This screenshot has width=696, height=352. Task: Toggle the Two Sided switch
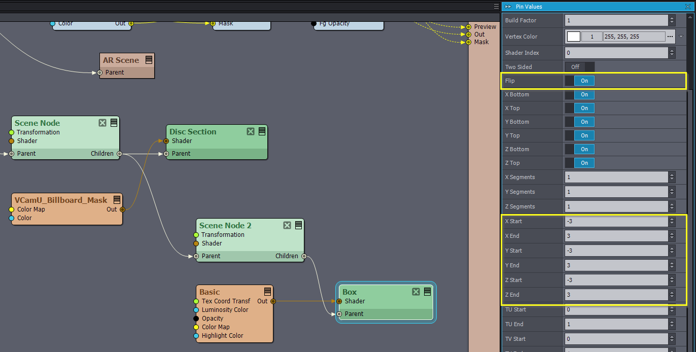pos(580,67)
